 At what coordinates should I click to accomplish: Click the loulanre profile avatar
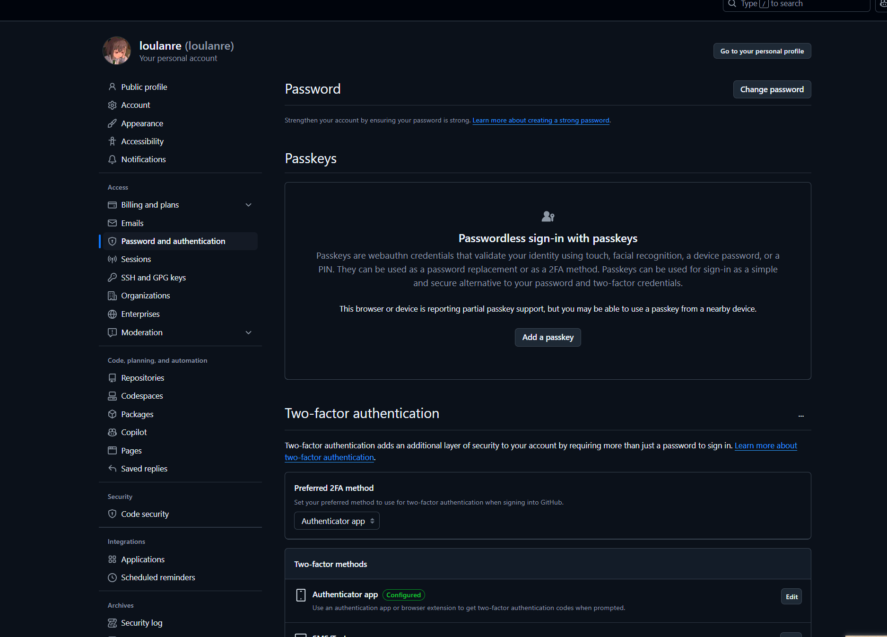pos(117,51)
